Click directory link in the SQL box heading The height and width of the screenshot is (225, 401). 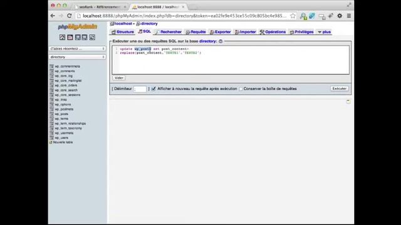207,41
